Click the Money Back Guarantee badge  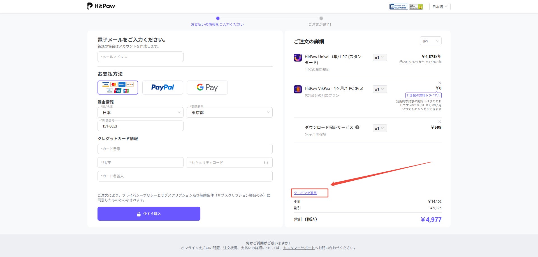click(398, 7)
